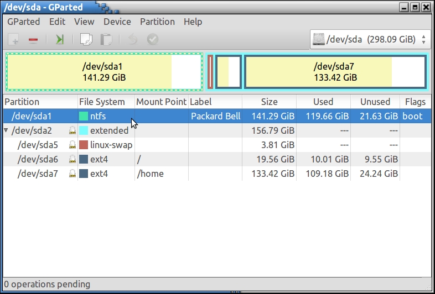Open the Partition menu
This screenshot has width=435, height=294.
(x=157, y=22)
